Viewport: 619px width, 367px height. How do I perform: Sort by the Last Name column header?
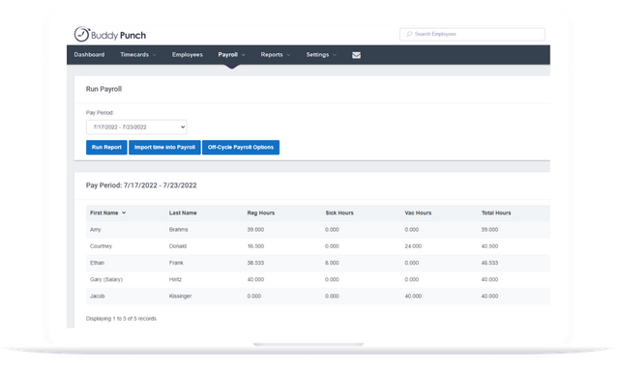(183, 212)
